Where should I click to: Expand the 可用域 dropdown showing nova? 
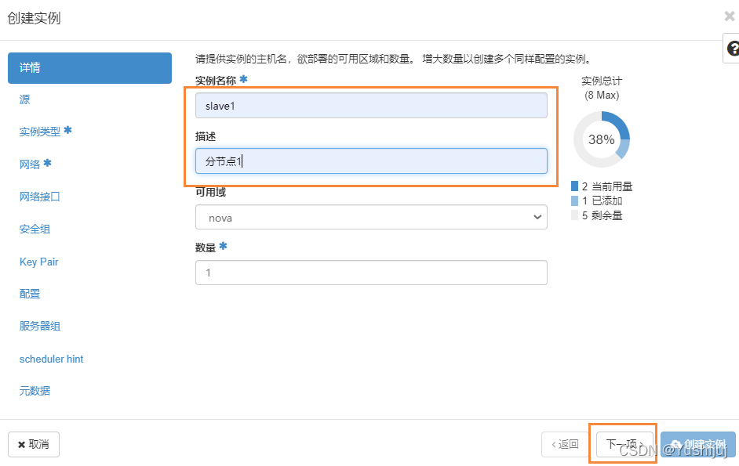coord(371,217)
